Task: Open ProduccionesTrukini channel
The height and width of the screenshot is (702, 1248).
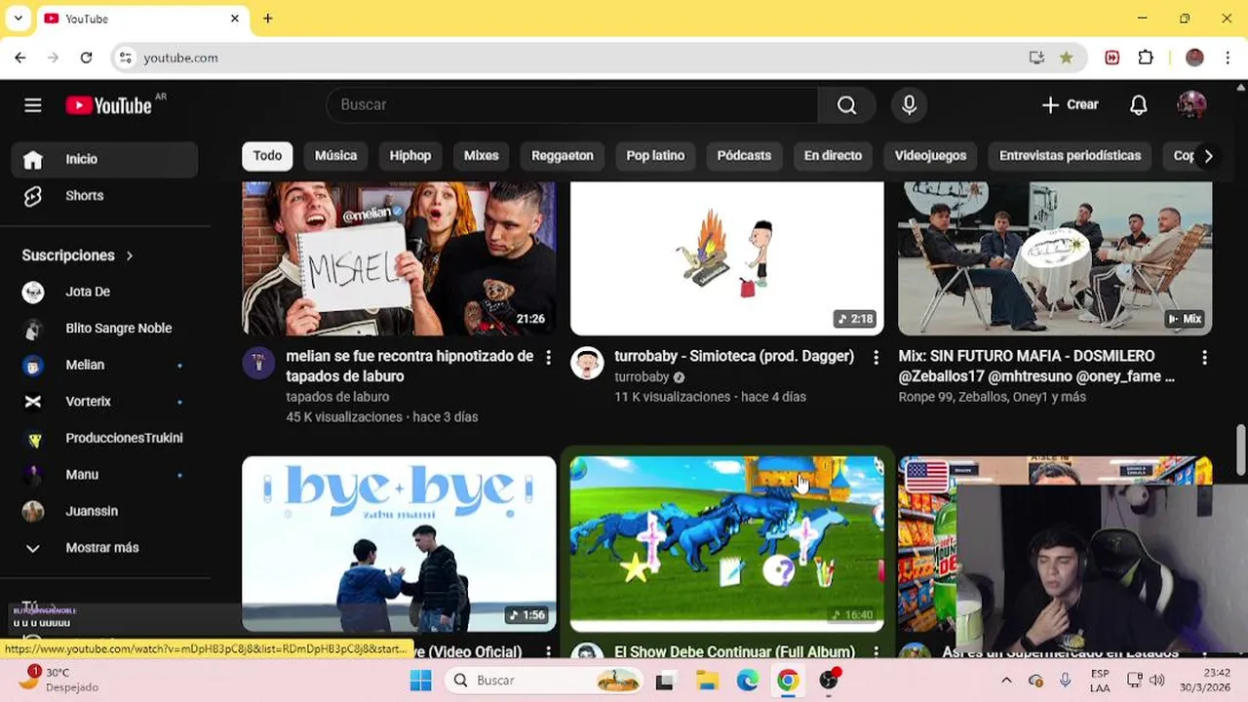Action: [x=104, y=438]
